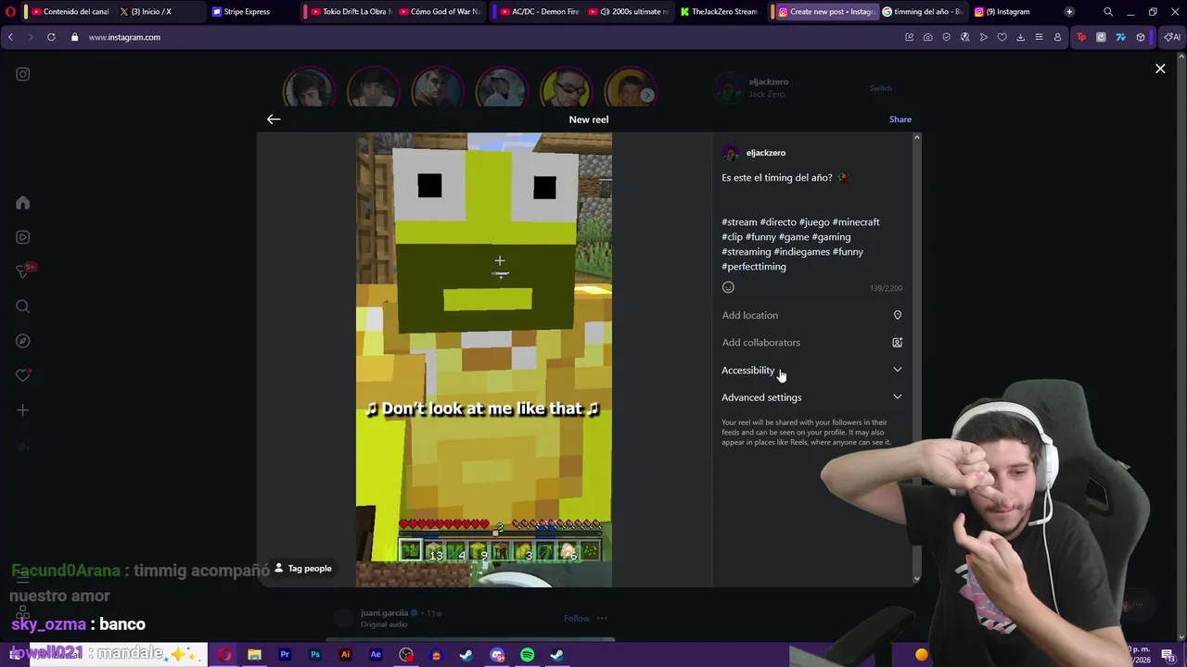Screen dimensions: 1187x667
Task: Click the browser back arrow
Action: pos(10,37)
